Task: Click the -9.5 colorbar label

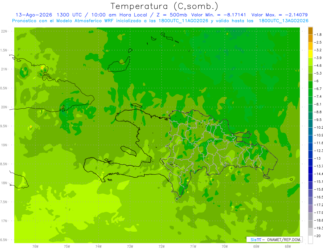Action: tap(318, 120)
